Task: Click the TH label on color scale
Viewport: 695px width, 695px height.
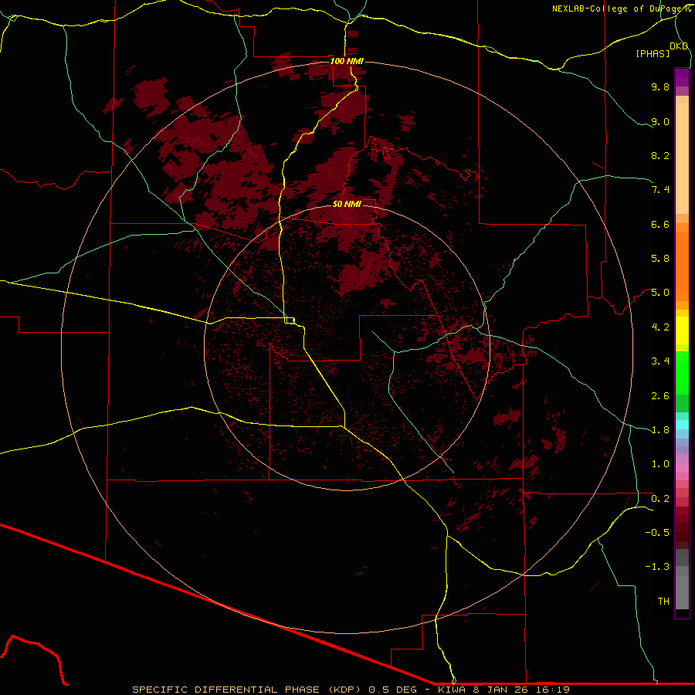Action: (x=663, y=602)
